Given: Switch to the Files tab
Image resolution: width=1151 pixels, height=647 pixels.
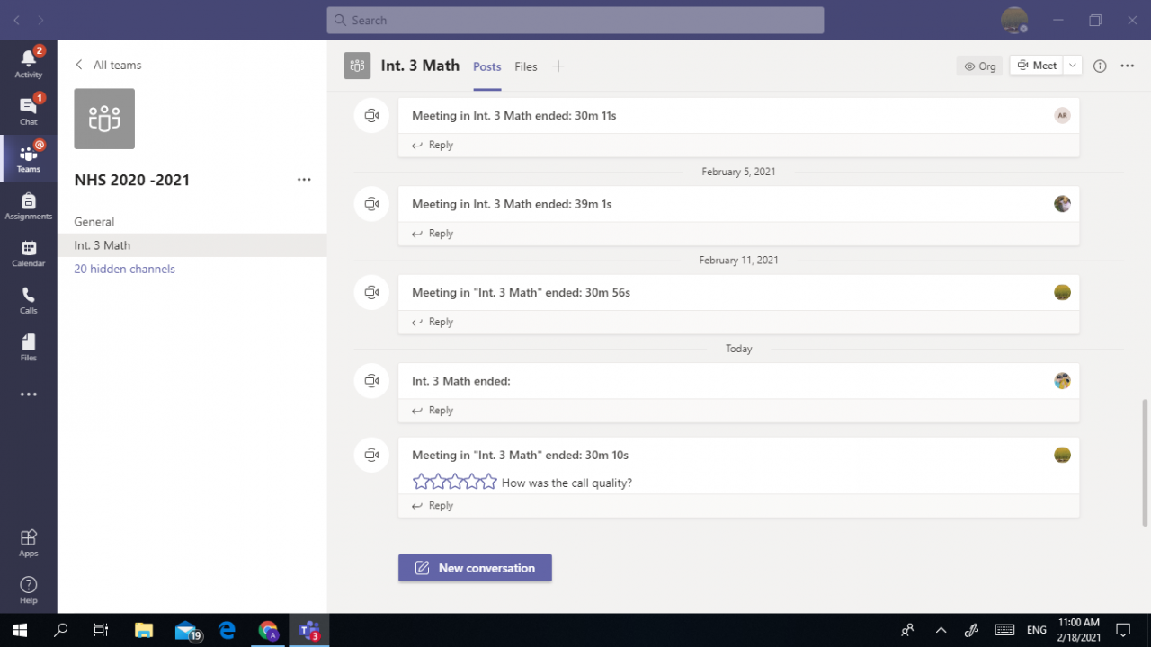Looking at the screenshot, I should tap(526, 66).
